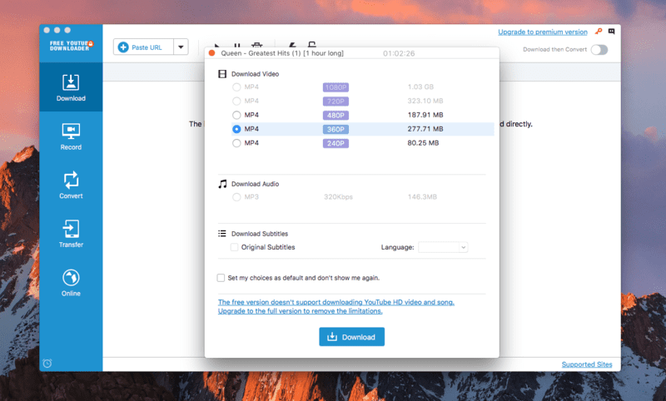Click the 240P quality badge

point(335,143)
